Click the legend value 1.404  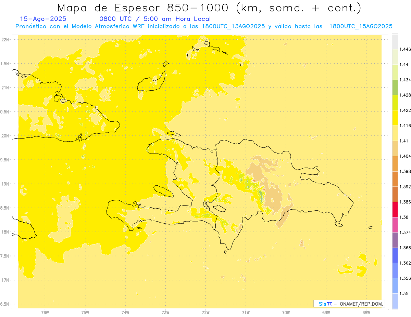pyautogui.click(x=405, y=156)
